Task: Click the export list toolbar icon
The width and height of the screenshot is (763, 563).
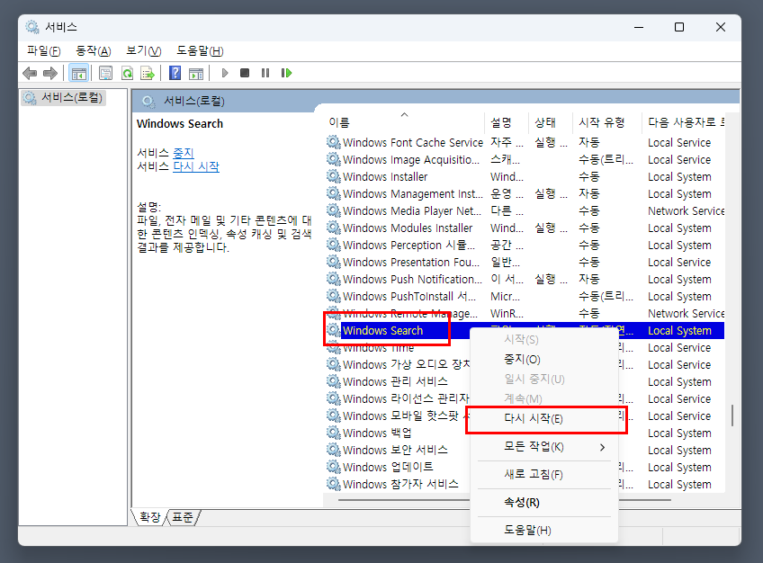Action: [148, 74]
